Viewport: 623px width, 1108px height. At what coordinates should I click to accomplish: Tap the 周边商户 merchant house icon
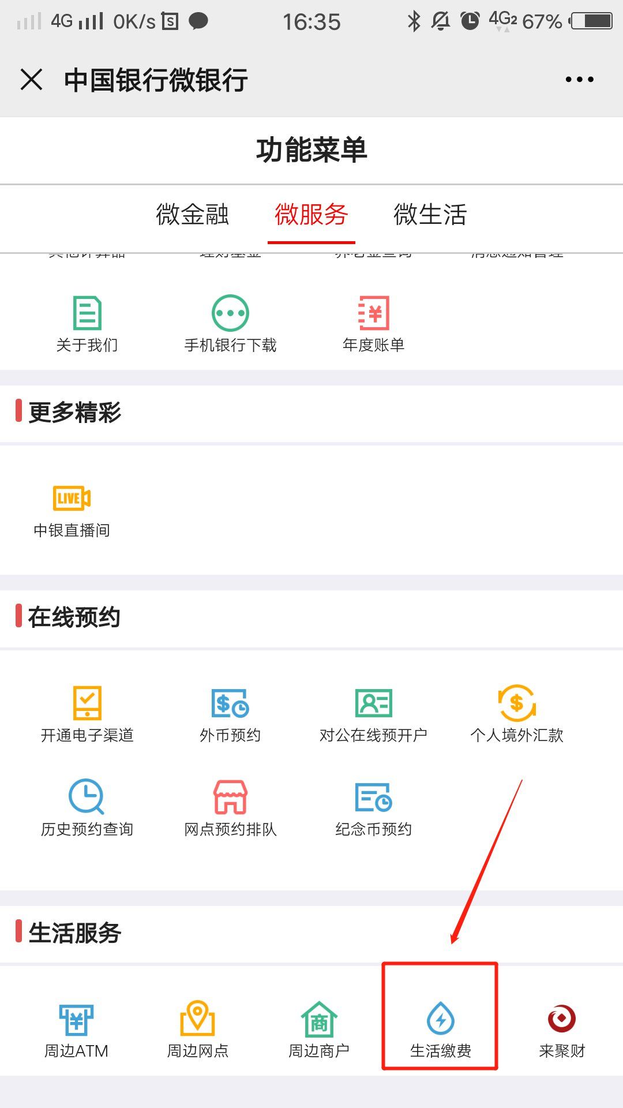(319, 1019)
